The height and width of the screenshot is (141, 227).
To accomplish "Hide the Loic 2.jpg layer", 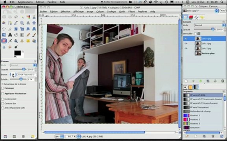I will [186, 49].
